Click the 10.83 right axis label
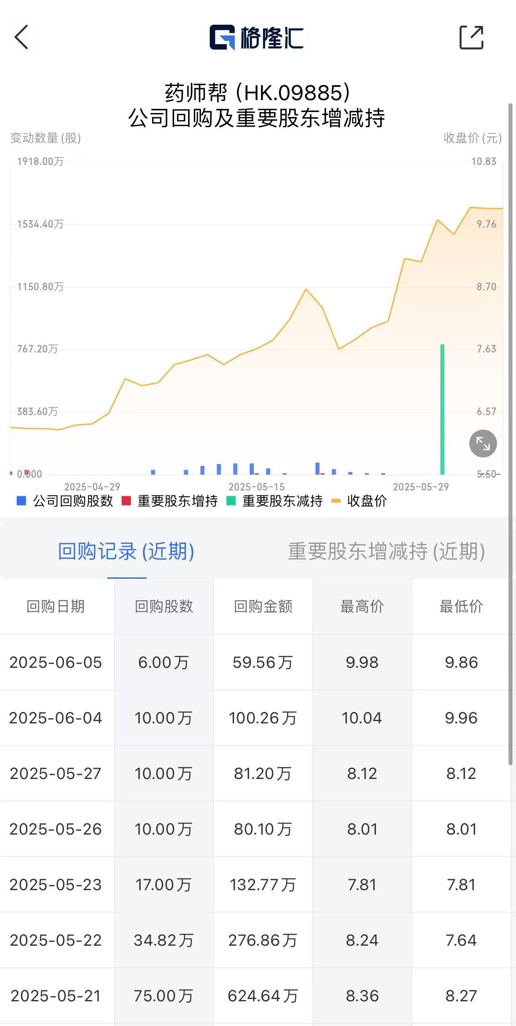 coord(484,161)
